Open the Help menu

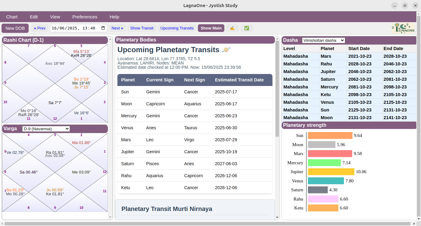pyautogui.click(x=114, y=17)
